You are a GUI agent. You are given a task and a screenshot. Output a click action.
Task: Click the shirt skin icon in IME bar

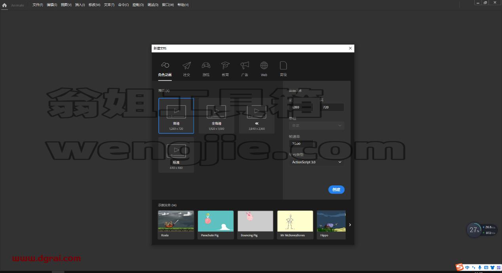click(x=492, y=267)
